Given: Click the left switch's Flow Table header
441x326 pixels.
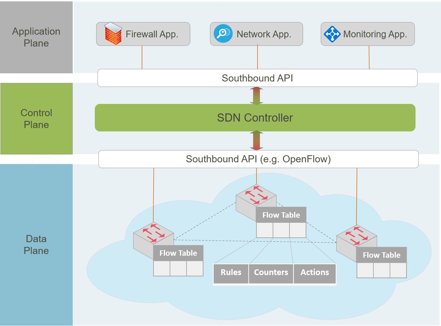Looking at the screenshot, I should click(x=178, y=253).
